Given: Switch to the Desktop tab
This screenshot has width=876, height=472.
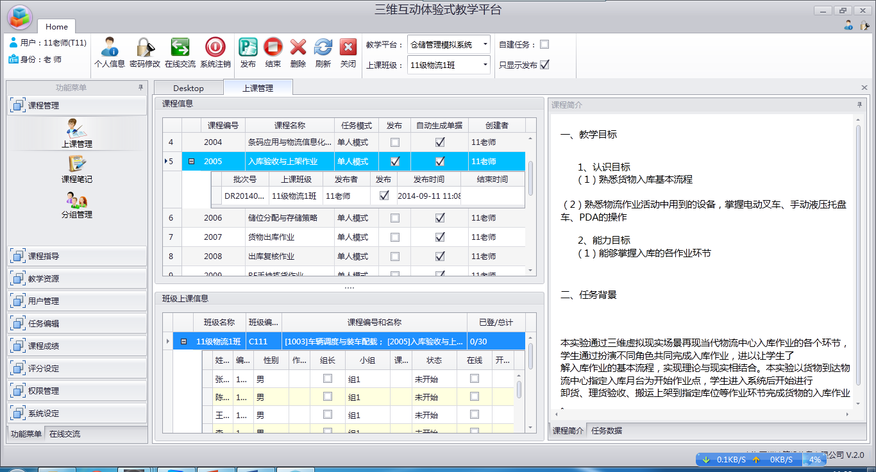Looking at the screenshot, I should [x=189, y=88].
